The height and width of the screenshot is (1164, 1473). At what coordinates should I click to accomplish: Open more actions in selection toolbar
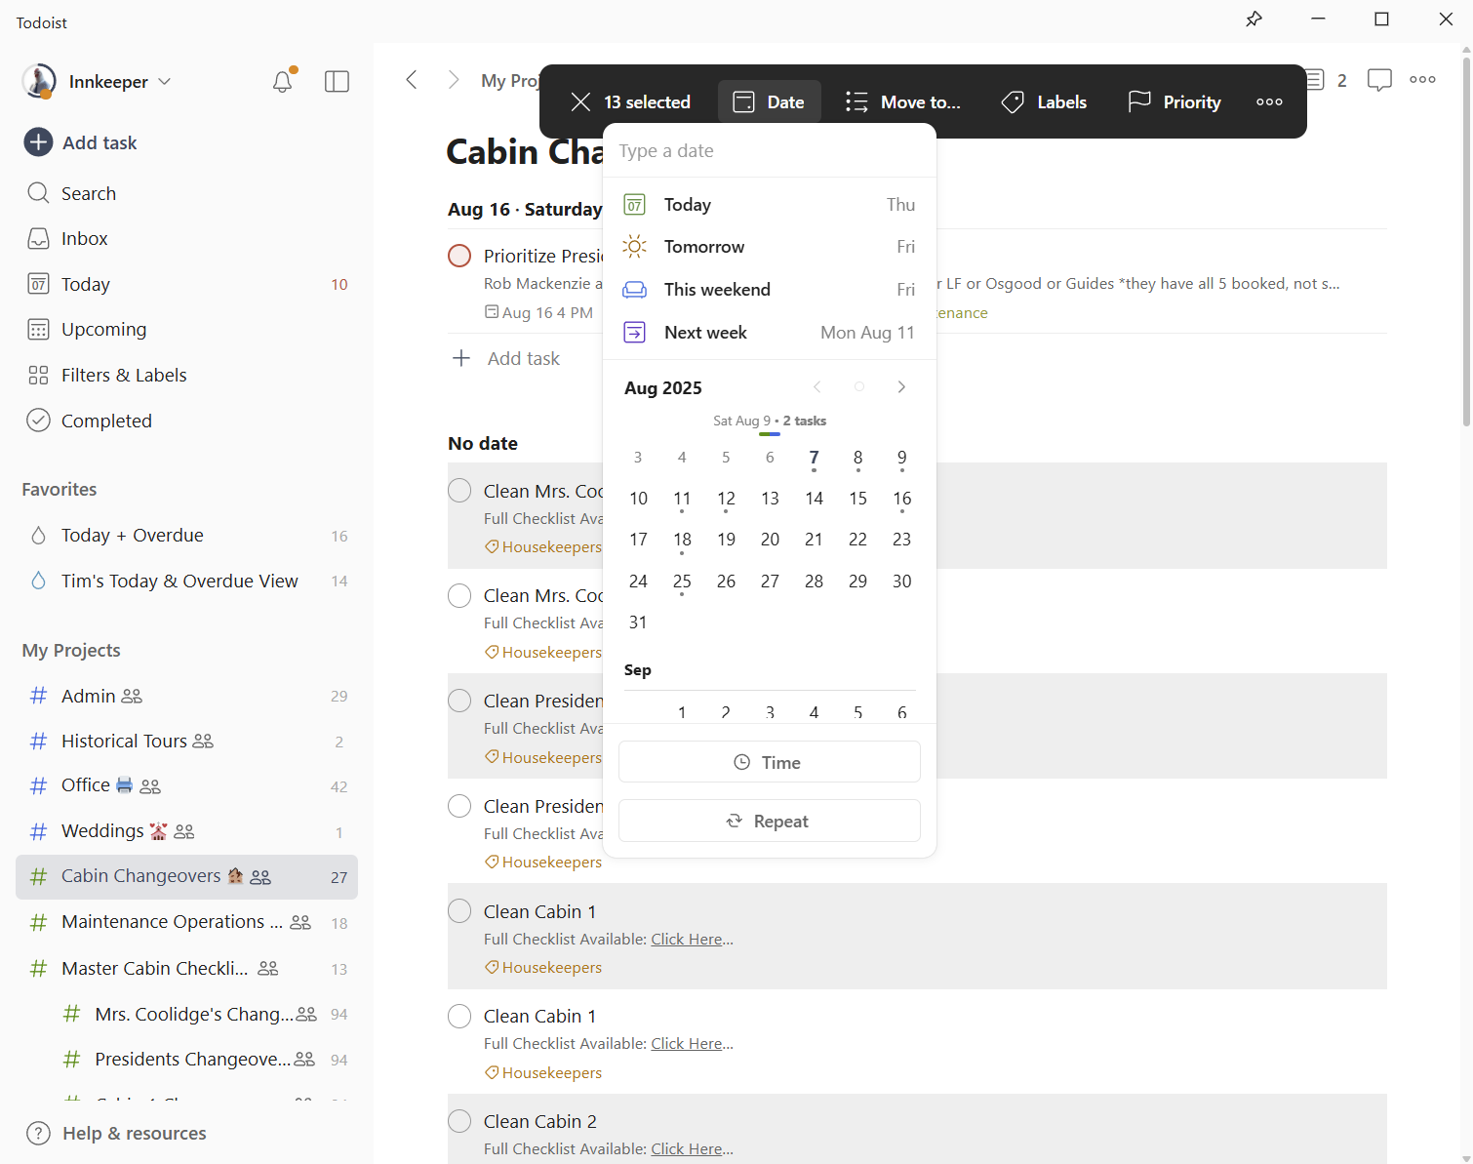(1269, 102)
